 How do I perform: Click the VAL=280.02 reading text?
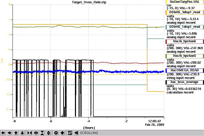[192, 63]
